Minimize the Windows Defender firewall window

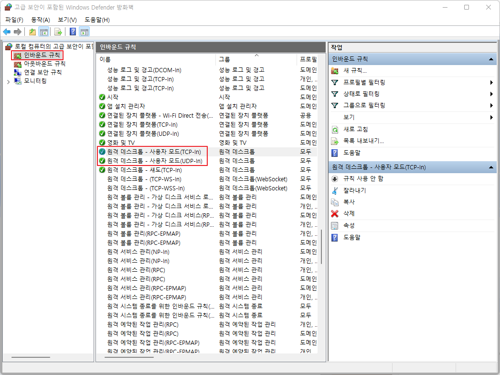point(445,7)
